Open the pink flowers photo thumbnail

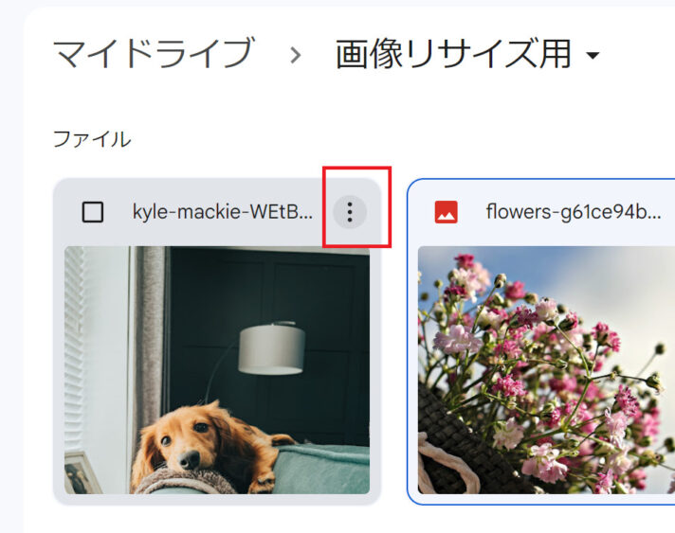click(546, 370)
